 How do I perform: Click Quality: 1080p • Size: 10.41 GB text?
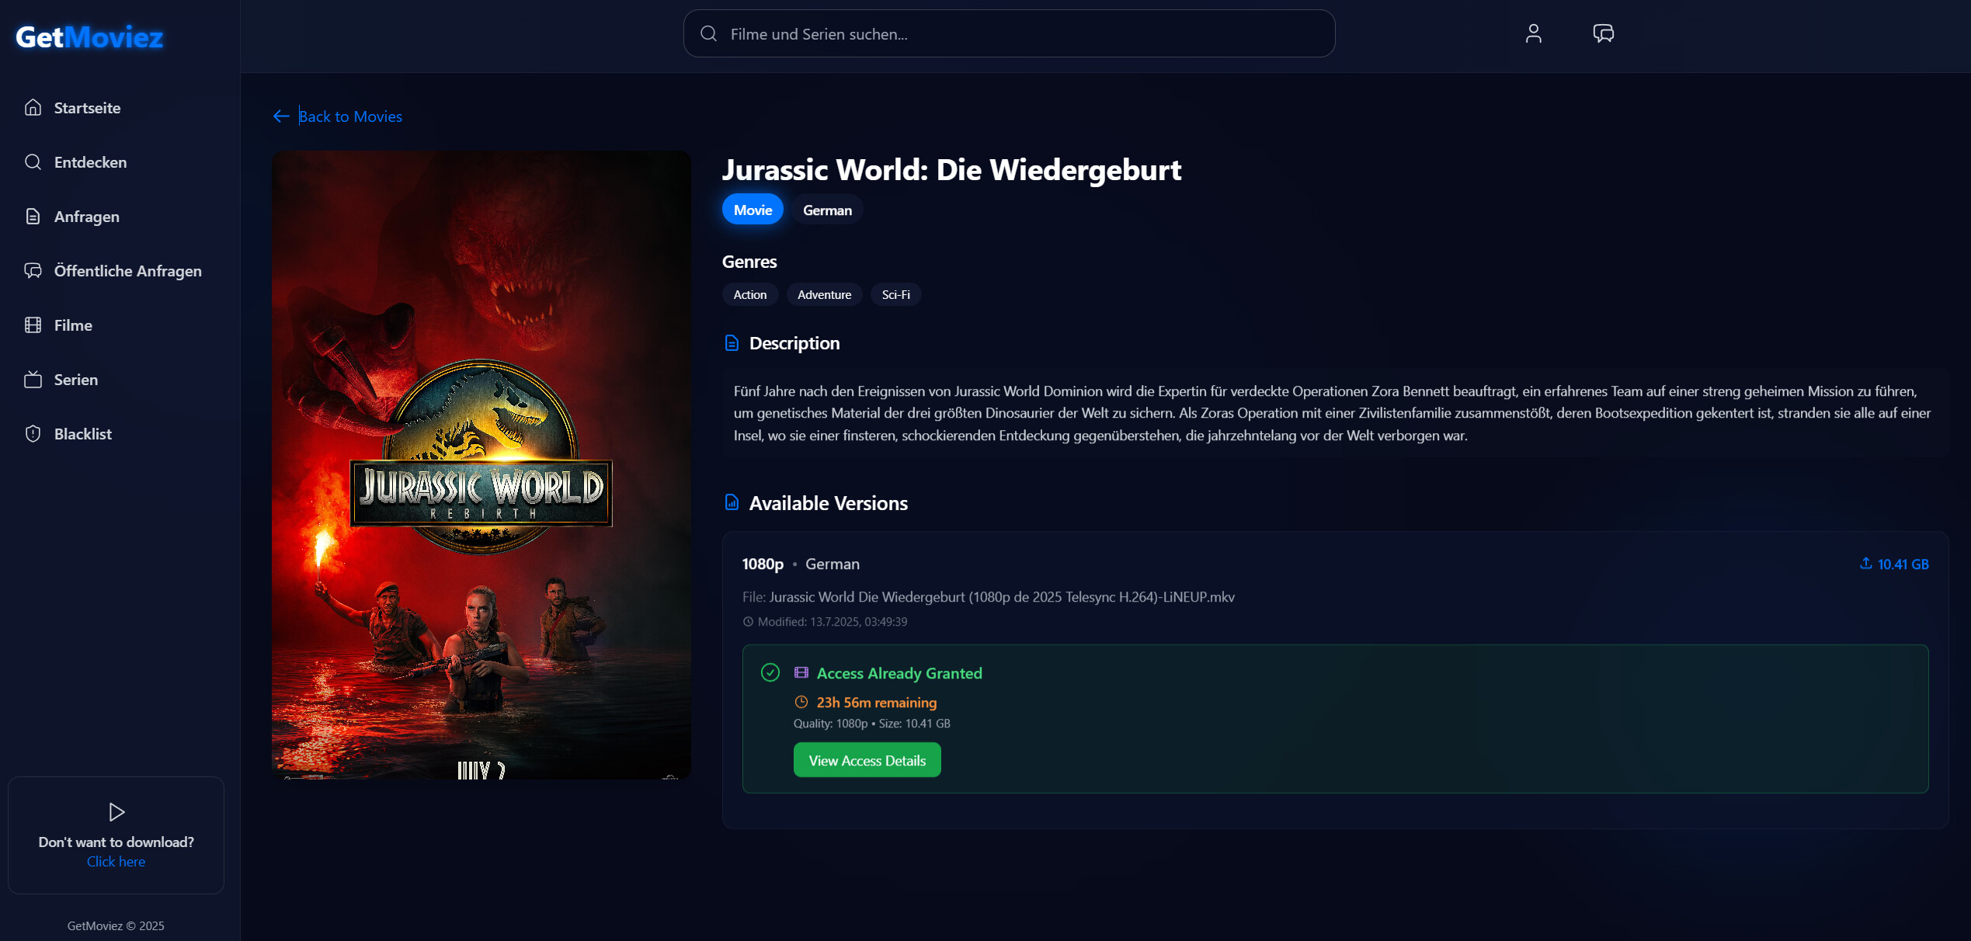click(871, 724)
